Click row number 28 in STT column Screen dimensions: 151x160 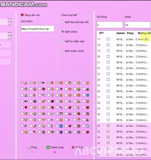coord(99,103)
